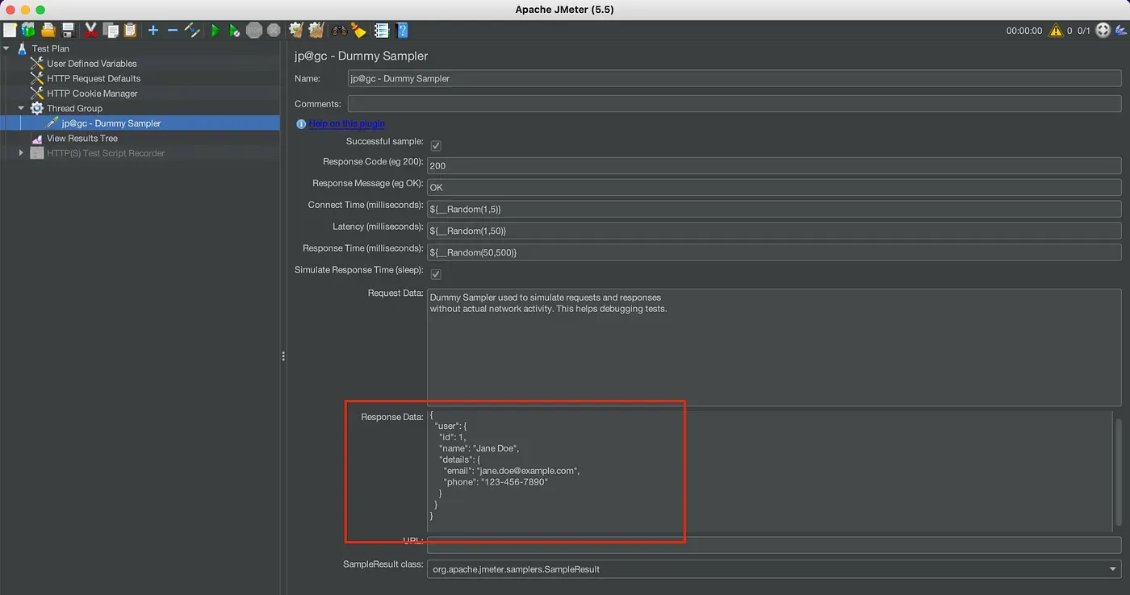Click the Response Code input field

click(773, 166)
